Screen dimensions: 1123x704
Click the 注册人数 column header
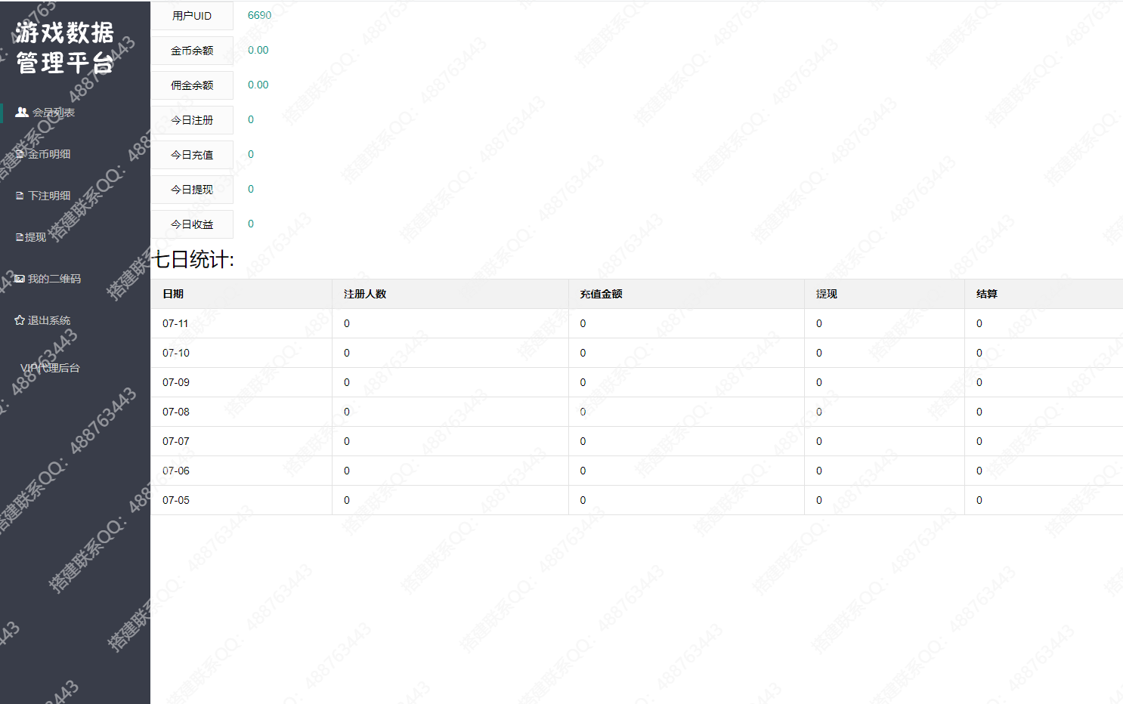pos(365,294)
